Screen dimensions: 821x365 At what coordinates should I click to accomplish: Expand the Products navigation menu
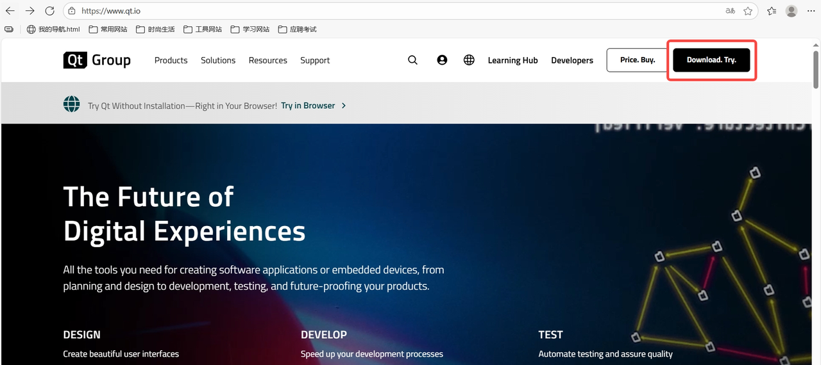click(x=171, y=60)
